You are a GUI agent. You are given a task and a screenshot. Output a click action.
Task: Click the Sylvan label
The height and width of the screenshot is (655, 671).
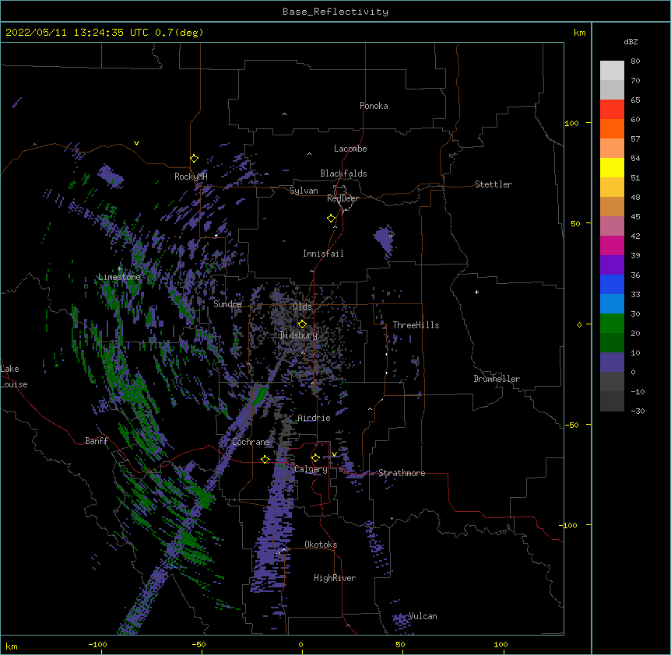(x=304, y=191)
